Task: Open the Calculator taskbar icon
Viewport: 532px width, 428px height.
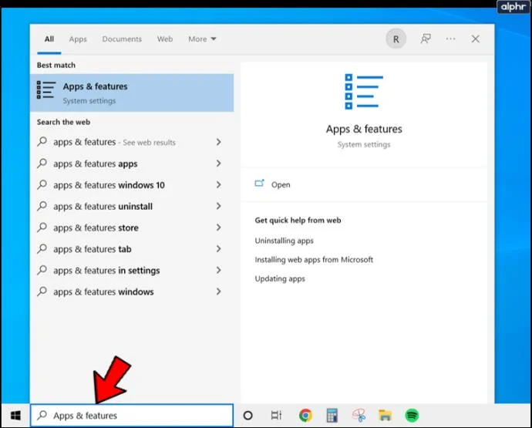Action: tap(332, 416)
